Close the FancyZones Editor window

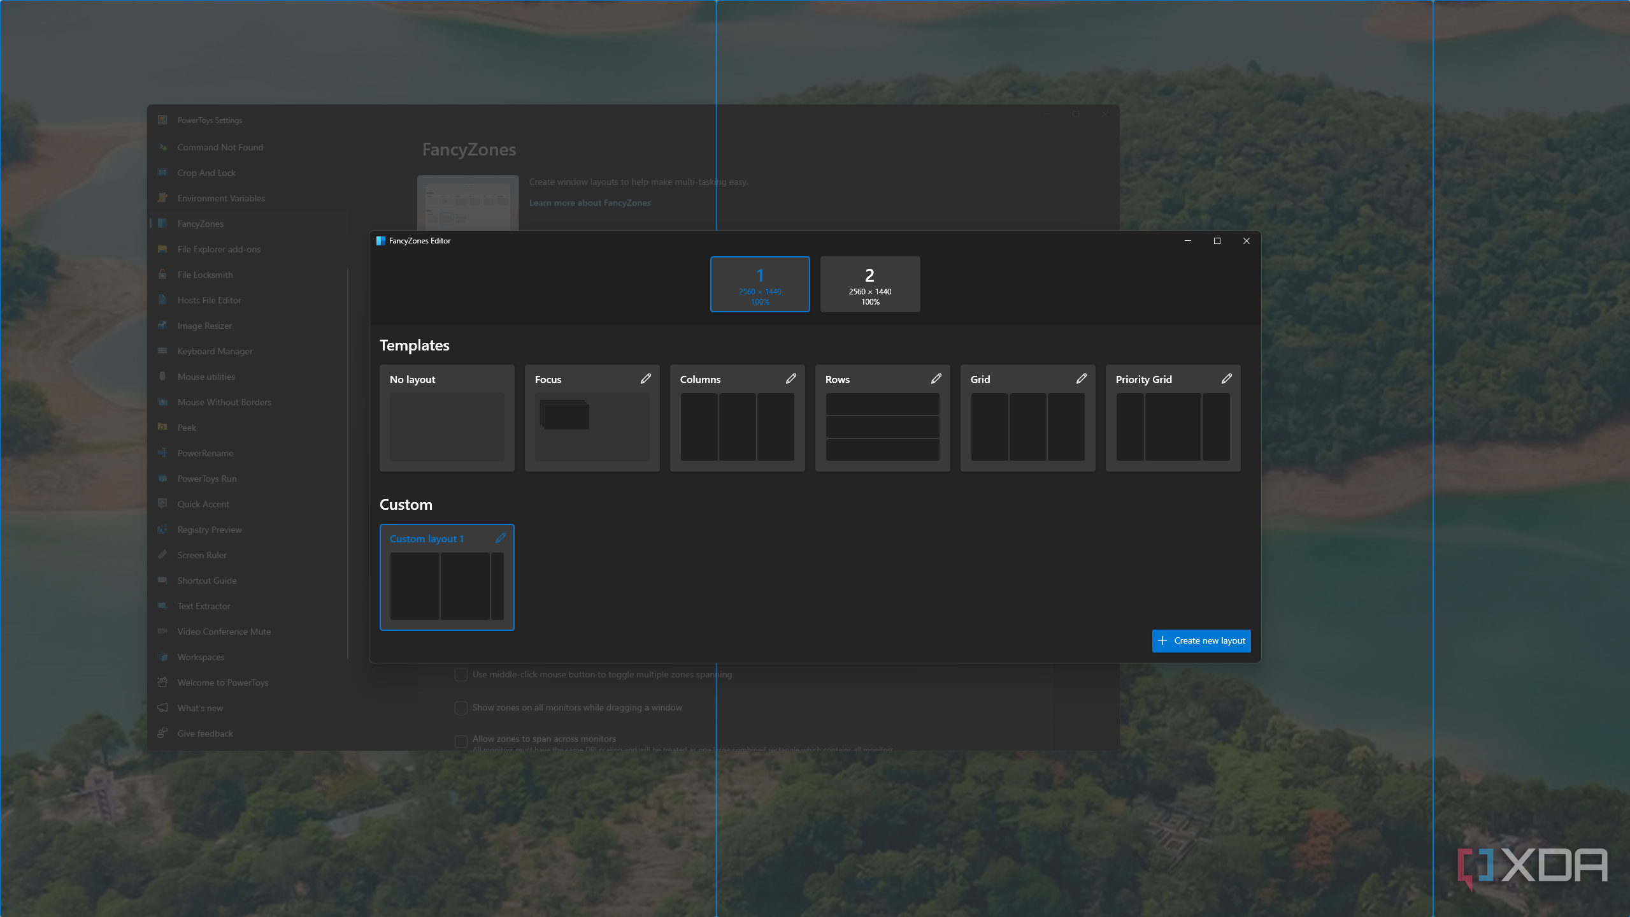pos(1246,241)
